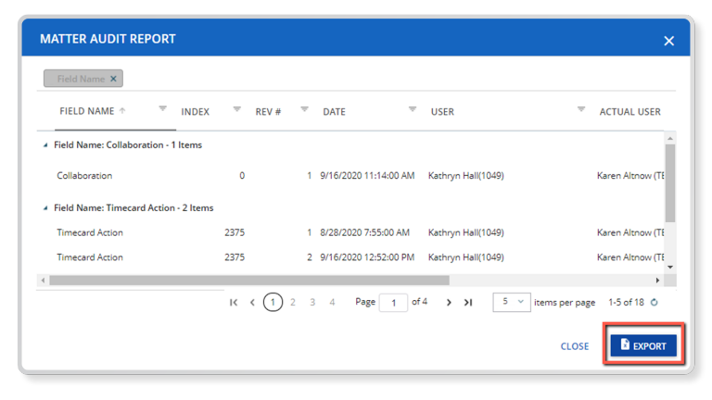Click the Export button
712x400 pixels.
[643, 345]
